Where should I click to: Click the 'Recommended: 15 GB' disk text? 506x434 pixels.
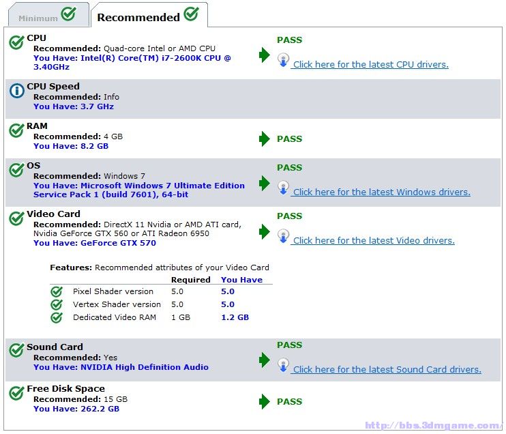(80, 399)
